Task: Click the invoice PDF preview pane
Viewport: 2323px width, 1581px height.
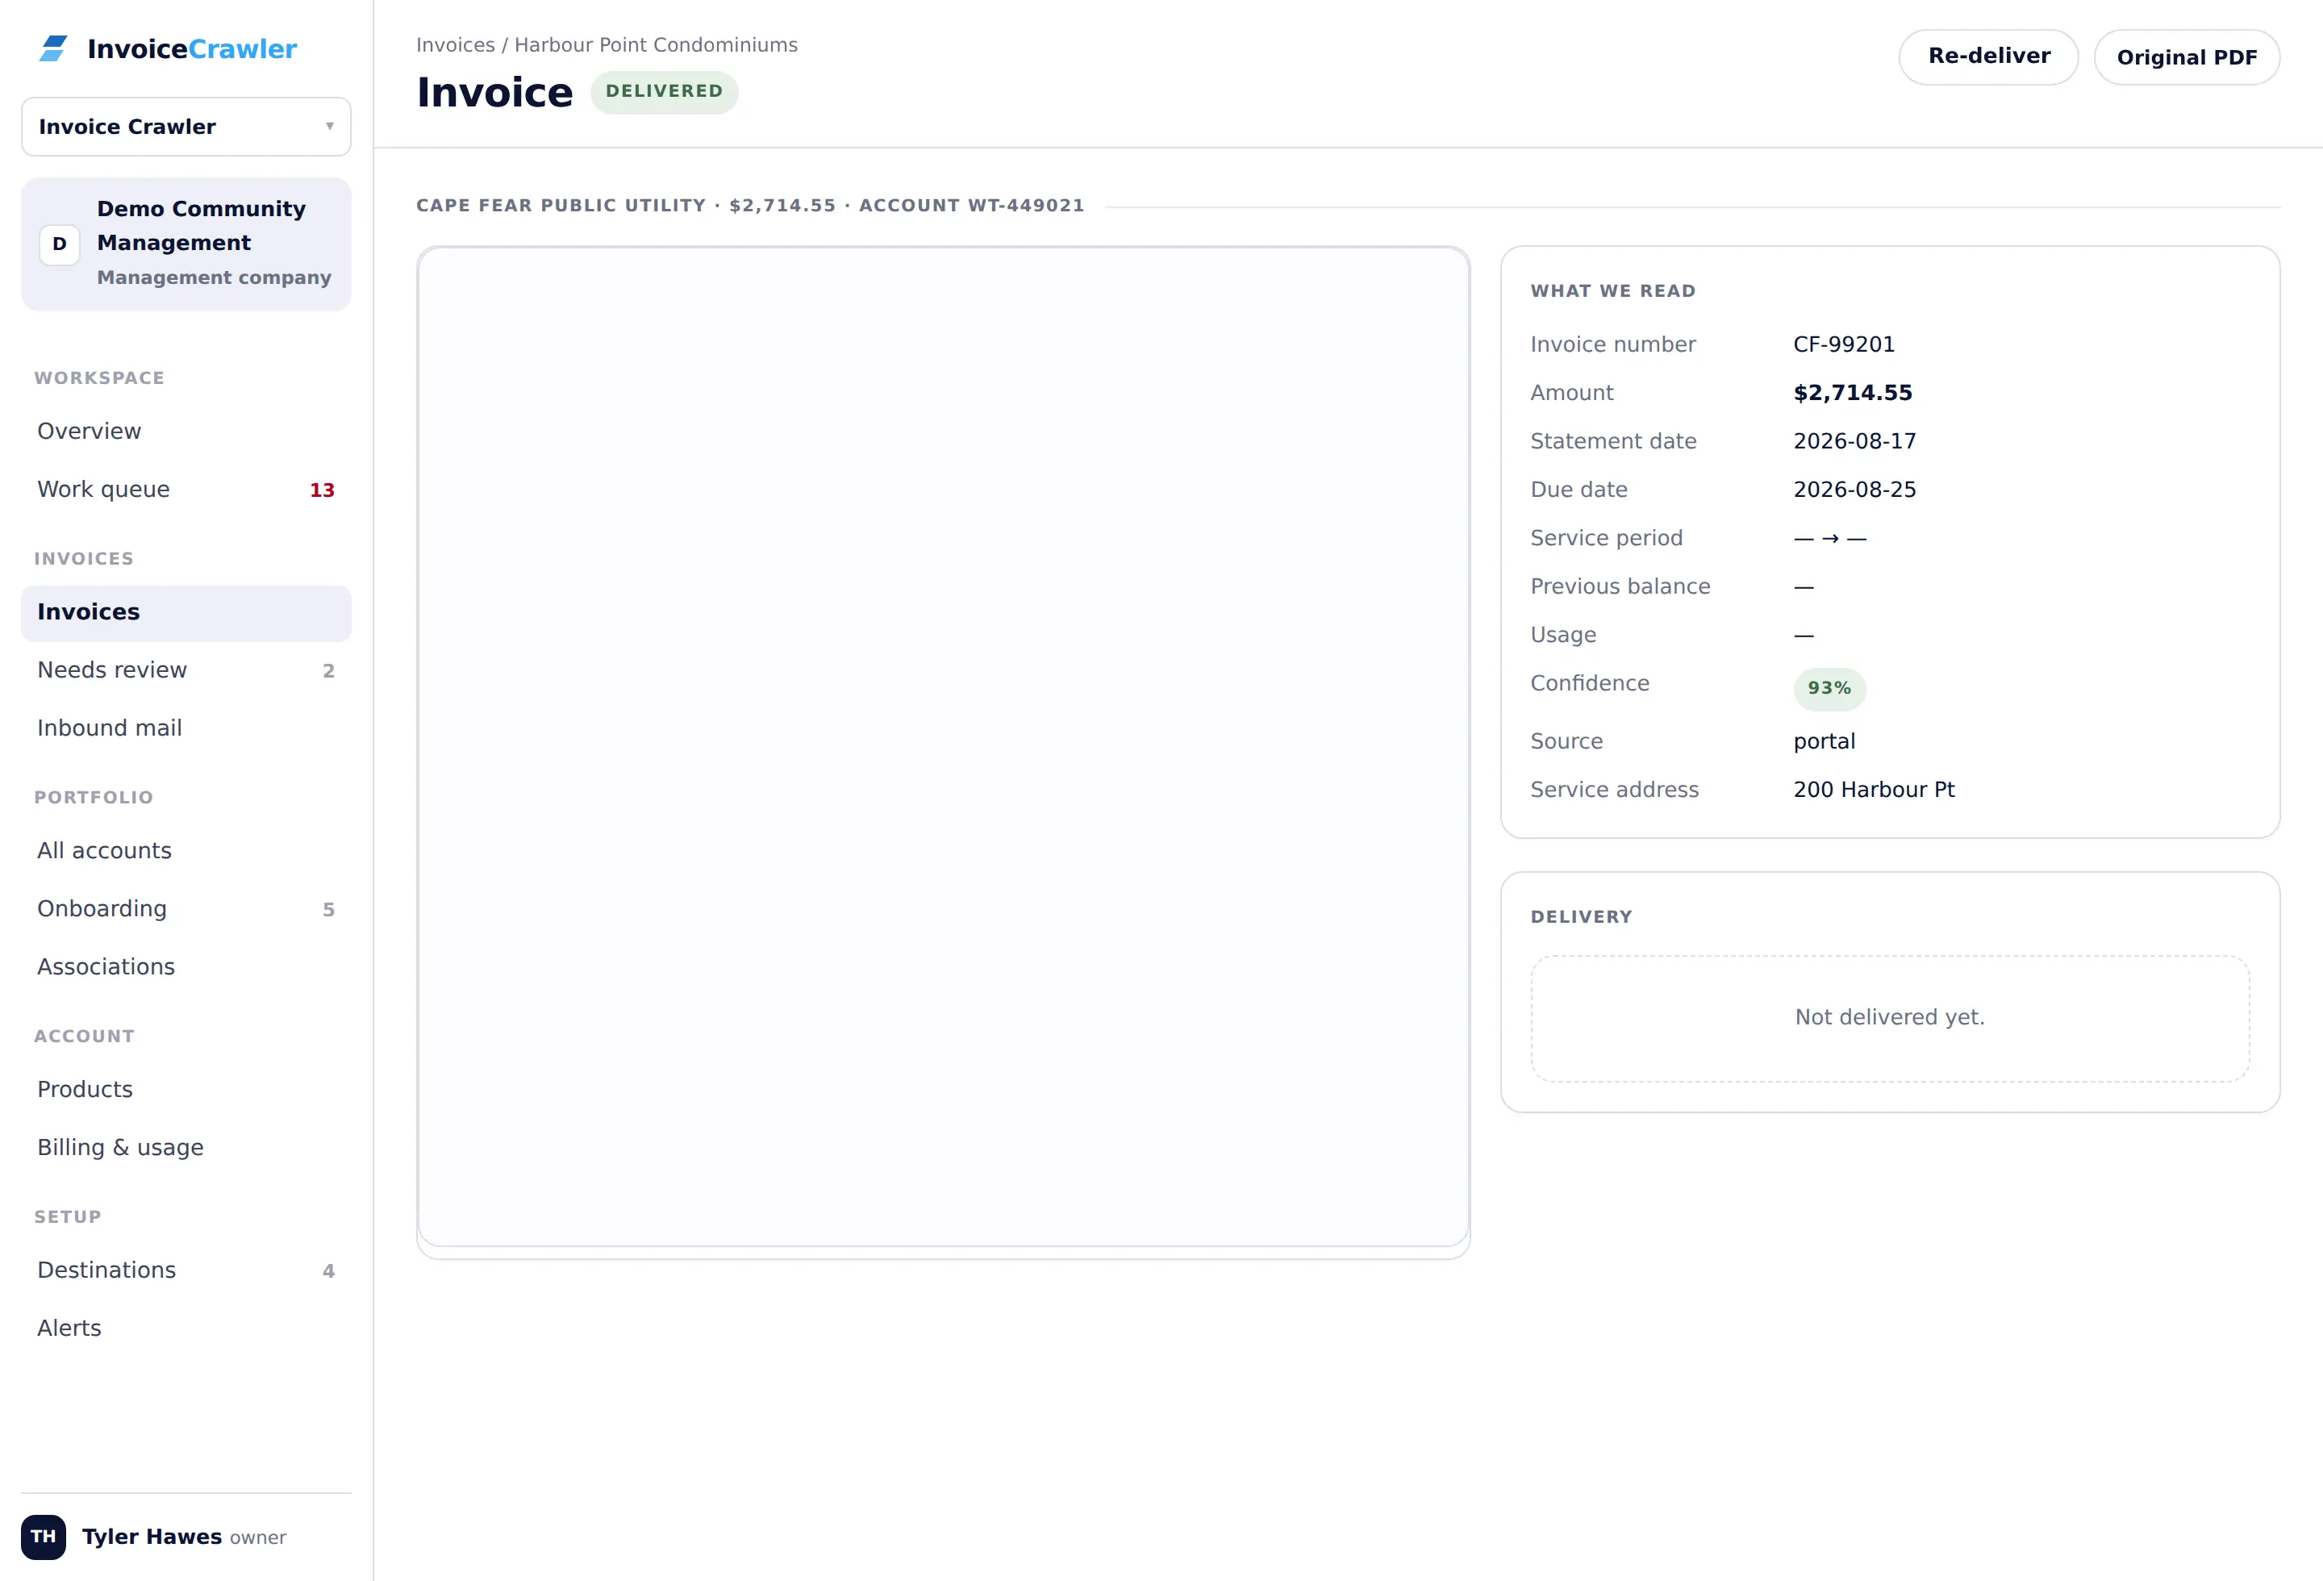Action: click(x=943, y=748)
